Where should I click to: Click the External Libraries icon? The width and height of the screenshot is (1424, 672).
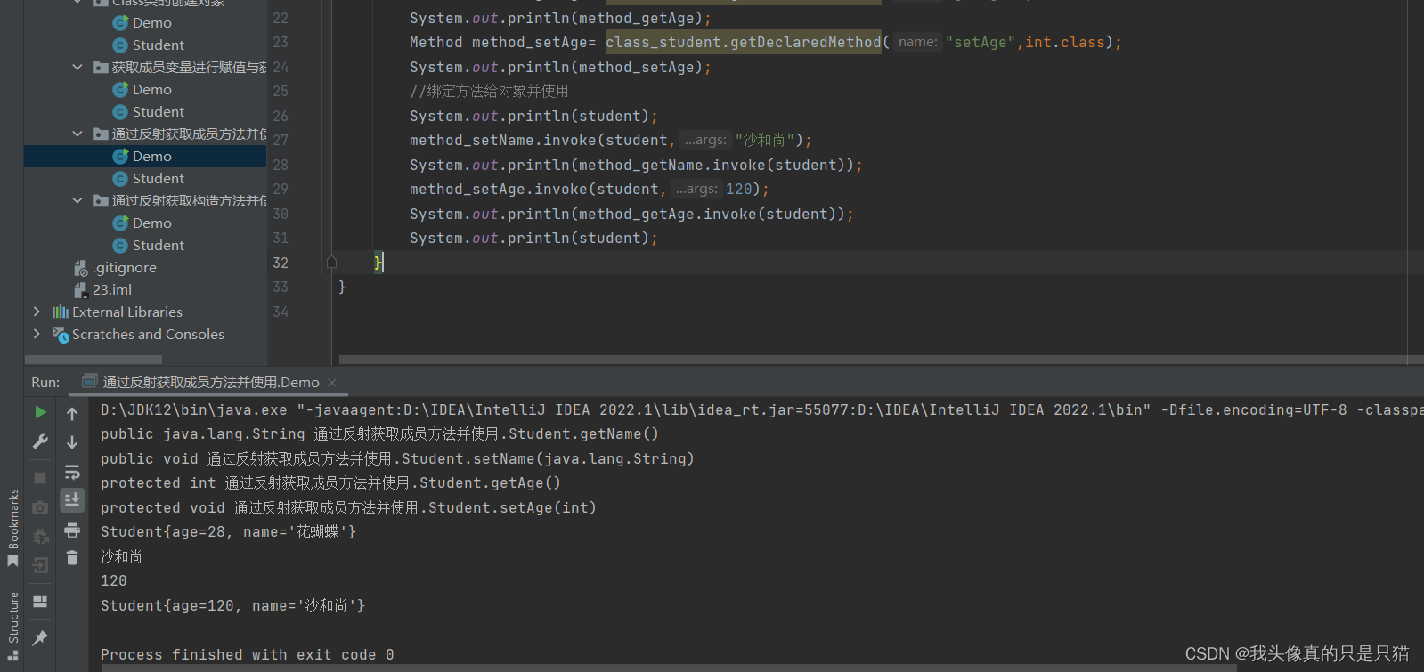click(60, 312)
